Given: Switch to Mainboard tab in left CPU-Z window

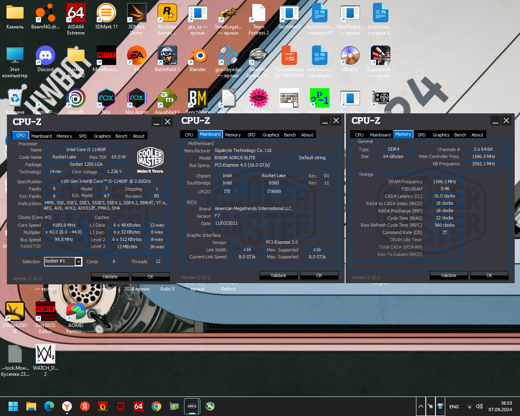Looking at the screenshot, I should 41,136.
